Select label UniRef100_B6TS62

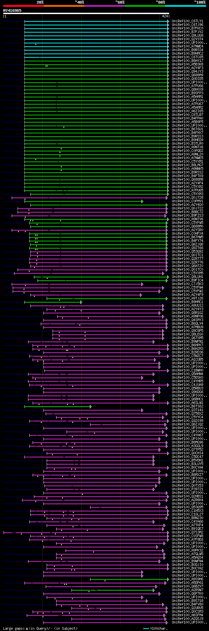click(187, 406)
